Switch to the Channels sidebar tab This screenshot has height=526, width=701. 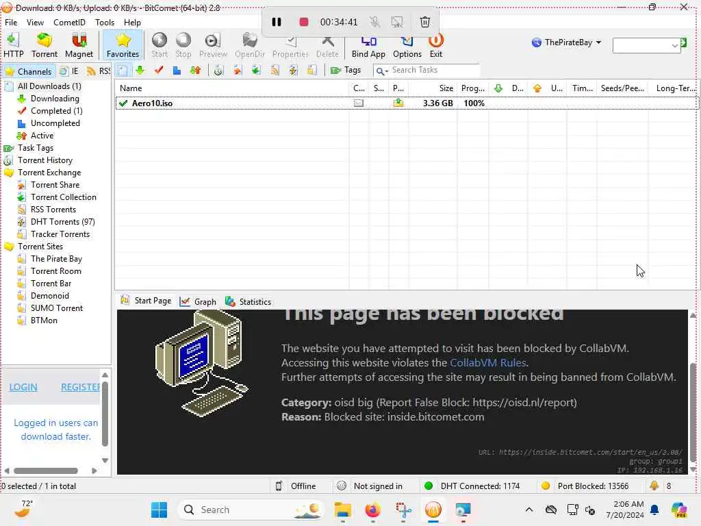[x=29, y=71]
